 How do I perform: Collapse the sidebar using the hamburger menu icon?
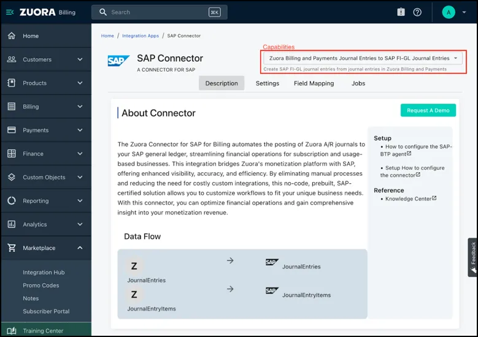point(10,12)
